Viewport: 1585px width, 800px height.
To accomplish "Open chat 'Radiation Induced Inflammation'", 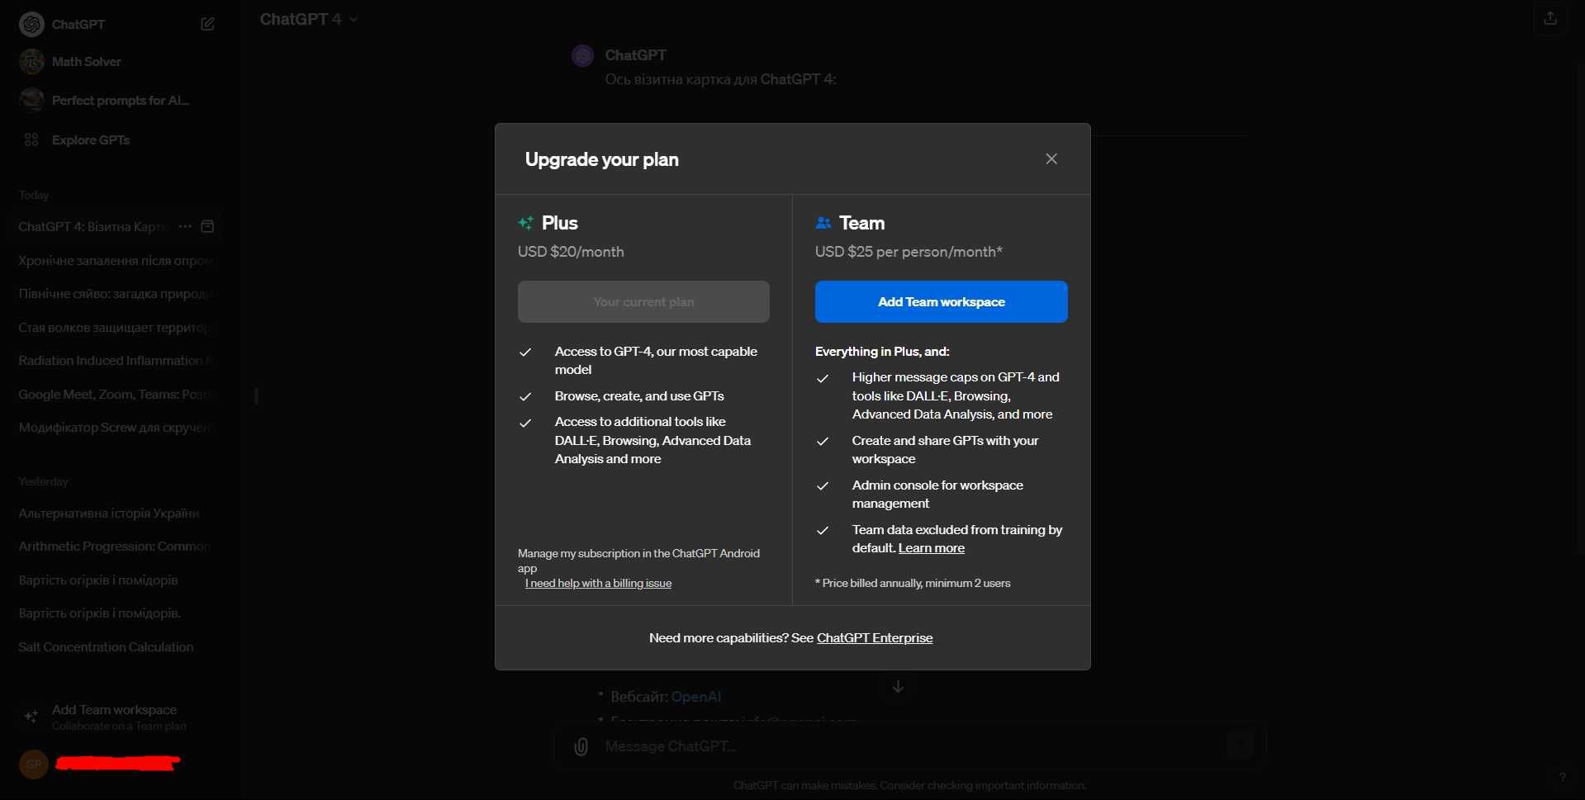I will pyautogui.click(x=116, y=361).
